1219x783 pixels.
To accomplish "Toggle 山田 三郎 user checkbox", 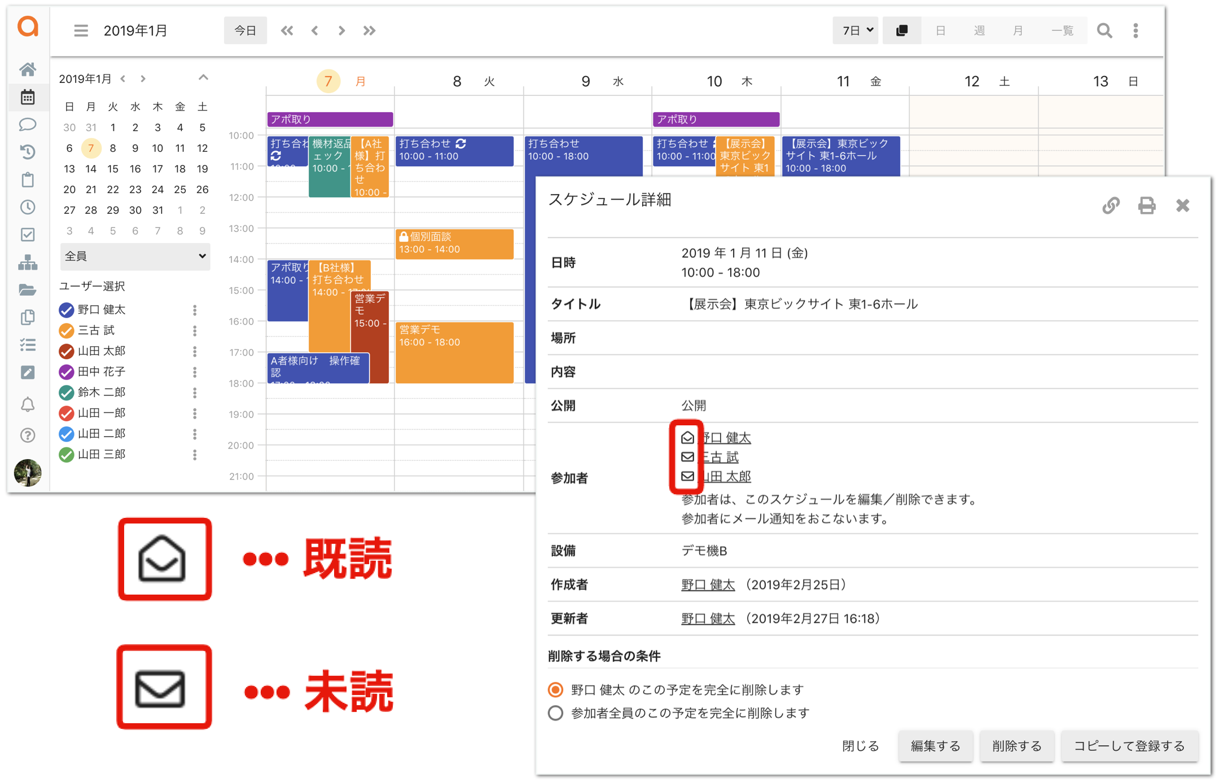I will (66, 454).
